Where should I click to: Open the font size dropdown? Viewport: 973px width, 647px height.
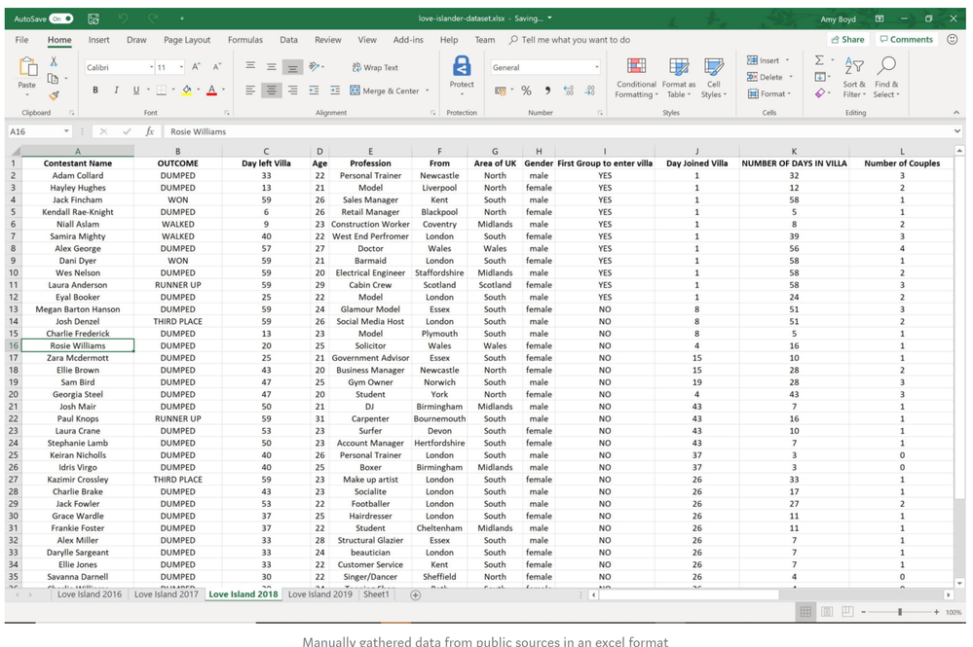[x=181, y=67]
